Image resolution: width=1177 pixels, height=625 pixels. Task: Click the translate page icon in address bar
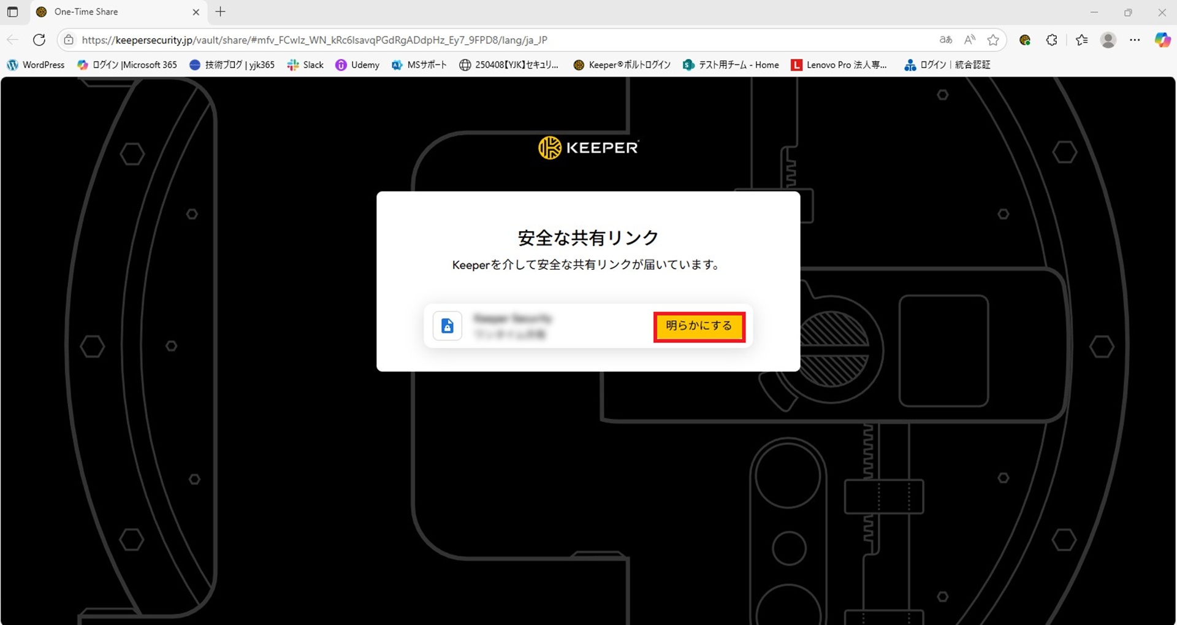click(x=945, y=40)
